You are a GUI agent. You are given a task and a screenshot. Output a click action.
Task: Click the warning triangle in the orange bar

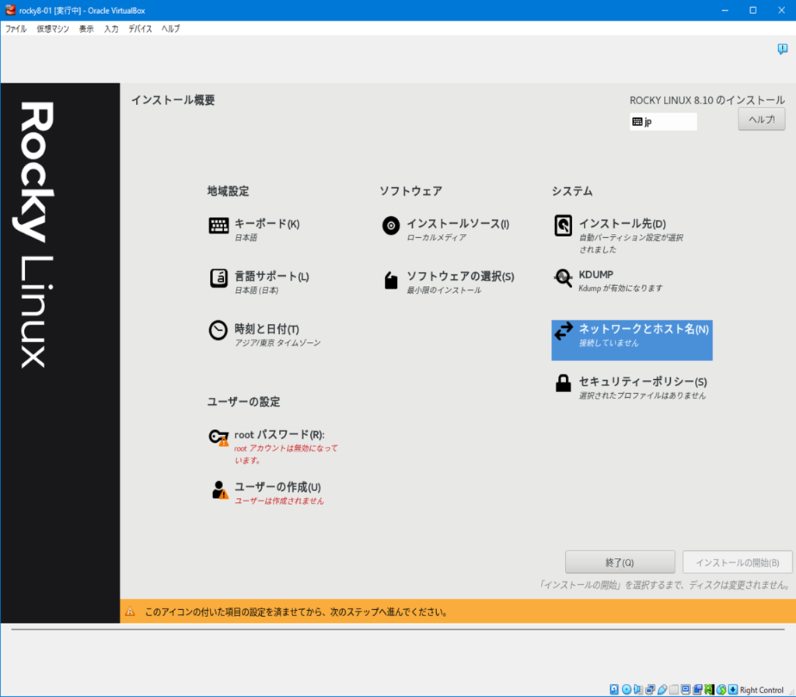[130, 612]
